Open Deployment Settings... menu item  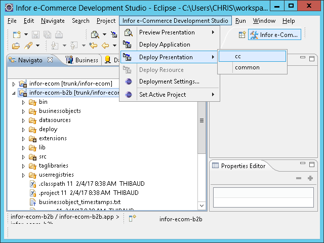169,82
